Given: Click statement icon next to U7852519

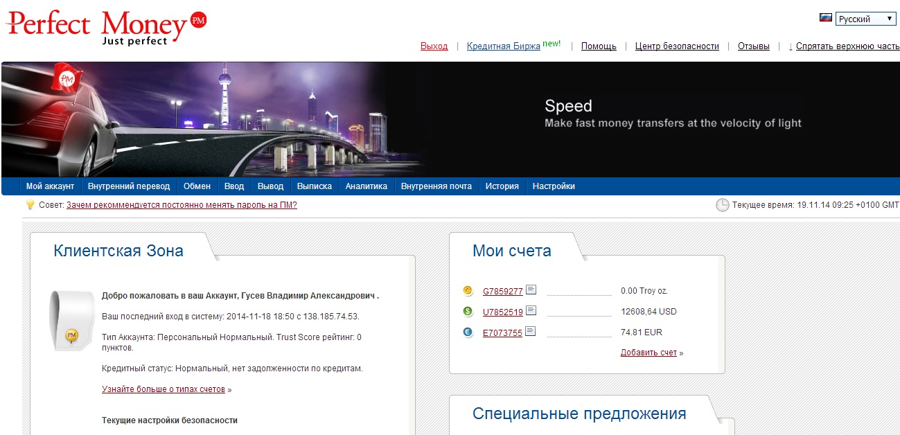Looking at the screenshot, I should [x=531, y=311].
